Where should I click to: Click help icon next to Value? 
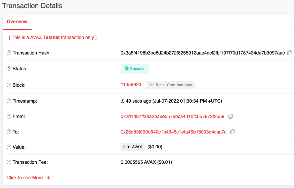pyautogui.click(x=9, y=147)
